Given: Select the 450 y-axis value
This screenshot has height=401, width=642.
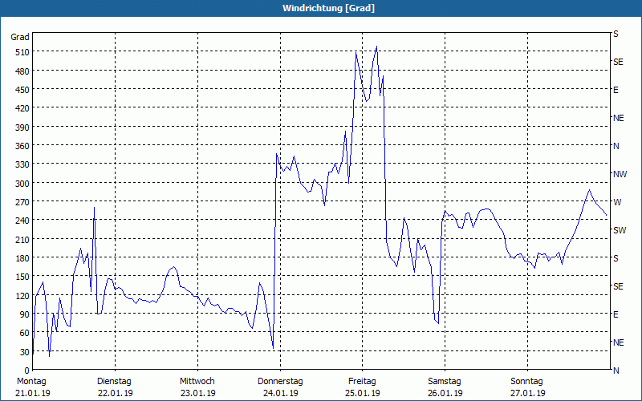Looking at the screenshot, I should pyautogui.click(x=22, y=90).
